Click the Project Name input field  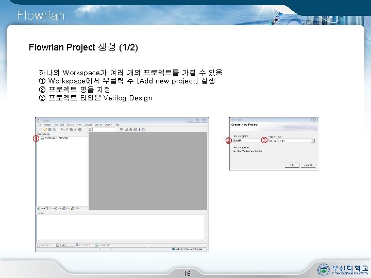(246, 141)
